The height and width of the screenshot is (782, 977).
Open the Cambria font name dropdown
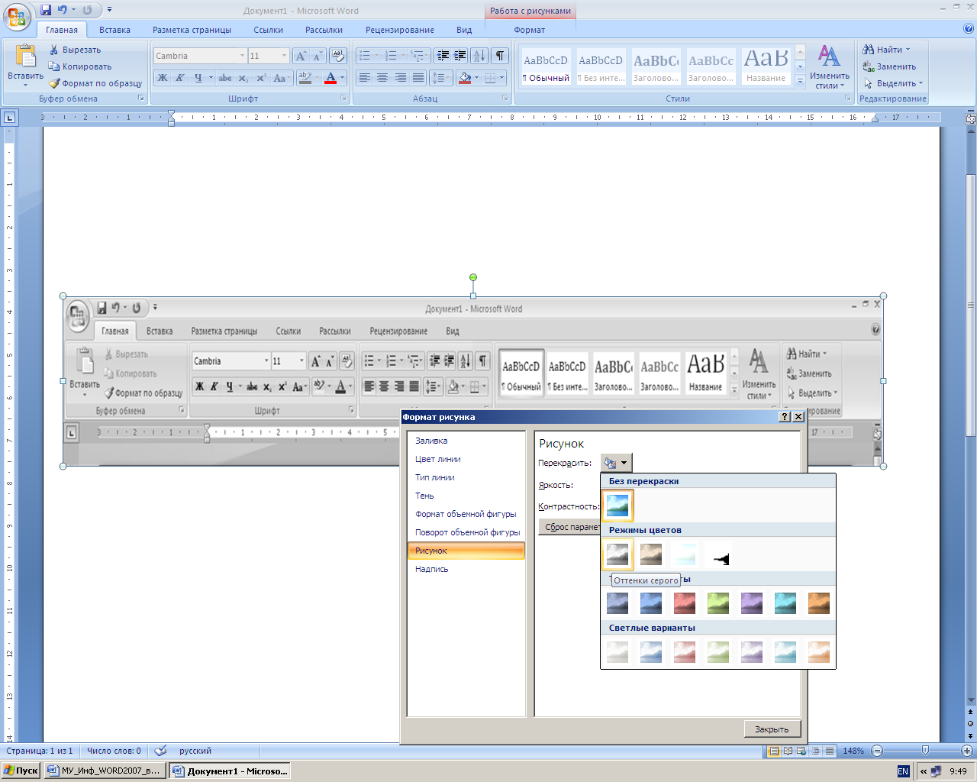tap(242, 56)
